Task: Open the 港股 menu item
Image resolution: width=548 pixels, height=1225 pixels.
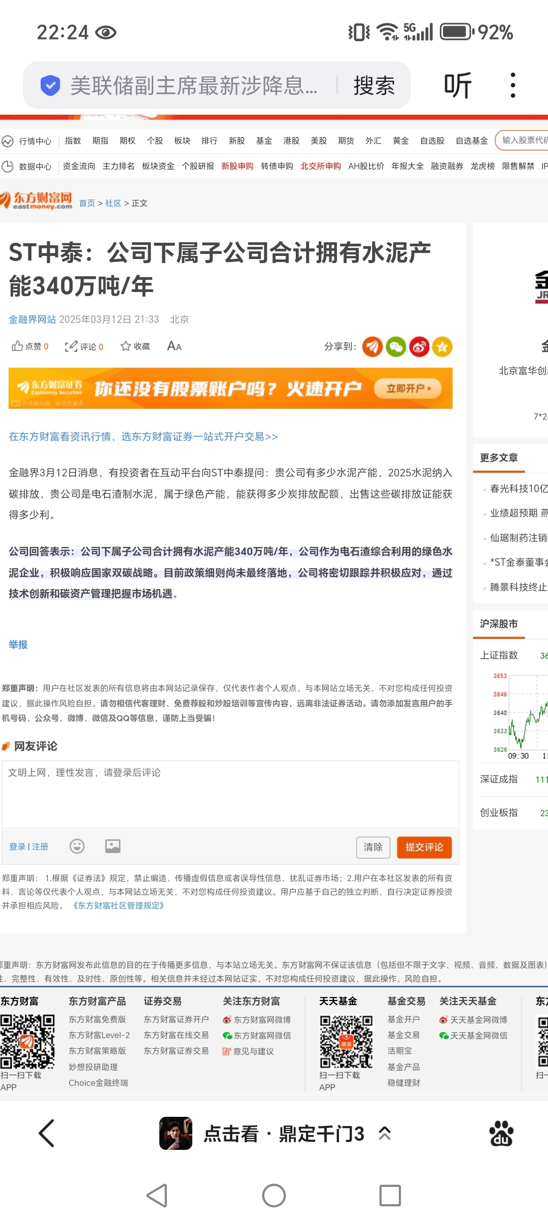Action: [291, 141]
